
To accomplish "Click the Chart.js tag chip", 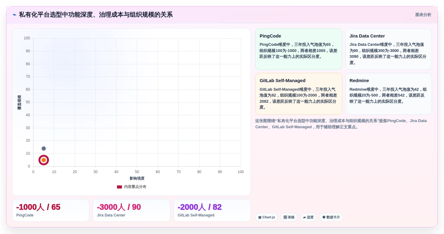I will tap(267, 217).
